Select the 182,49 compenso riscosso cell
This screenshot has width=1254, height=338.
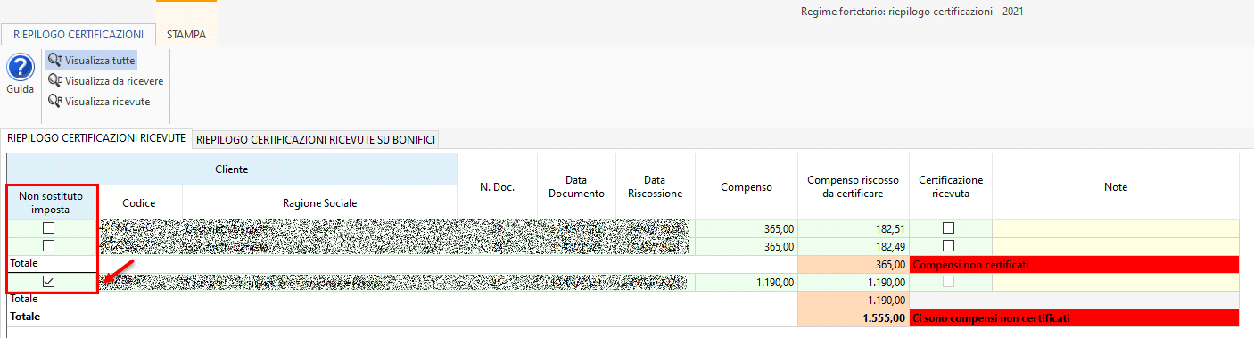(854, 246)
